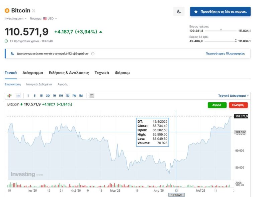Open the USD currency dropdown
This screenshot has height=197, width=257.
(50, 19)
